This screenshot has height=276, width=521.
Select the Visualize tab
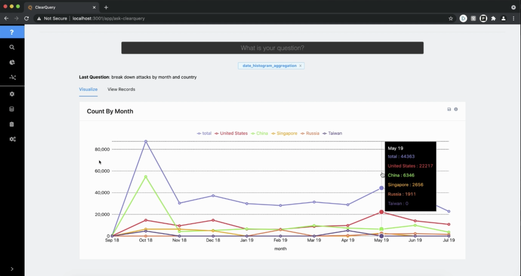(88, 89)
